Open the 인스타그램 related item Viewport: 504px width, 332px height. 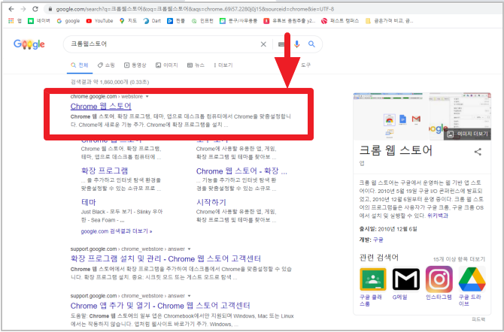pyautogui.click(x=439, y=283)
